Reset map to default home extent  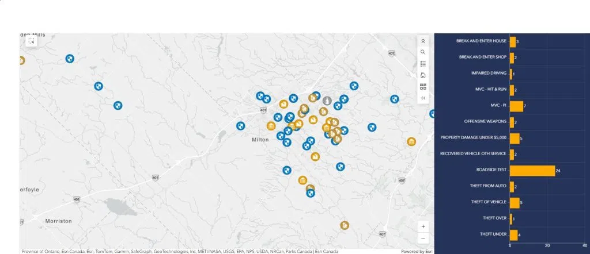pyautogui.click(x=423, y=75)
